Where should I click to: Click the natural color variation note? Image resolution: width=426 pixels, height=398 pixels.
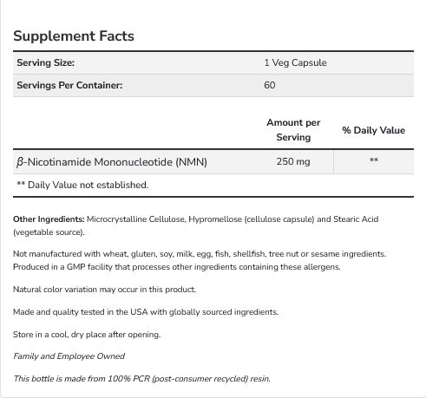point(105,290)
